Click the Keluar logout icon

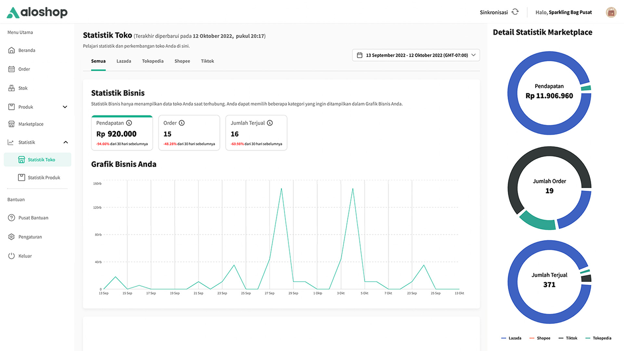tap(12, 255)
